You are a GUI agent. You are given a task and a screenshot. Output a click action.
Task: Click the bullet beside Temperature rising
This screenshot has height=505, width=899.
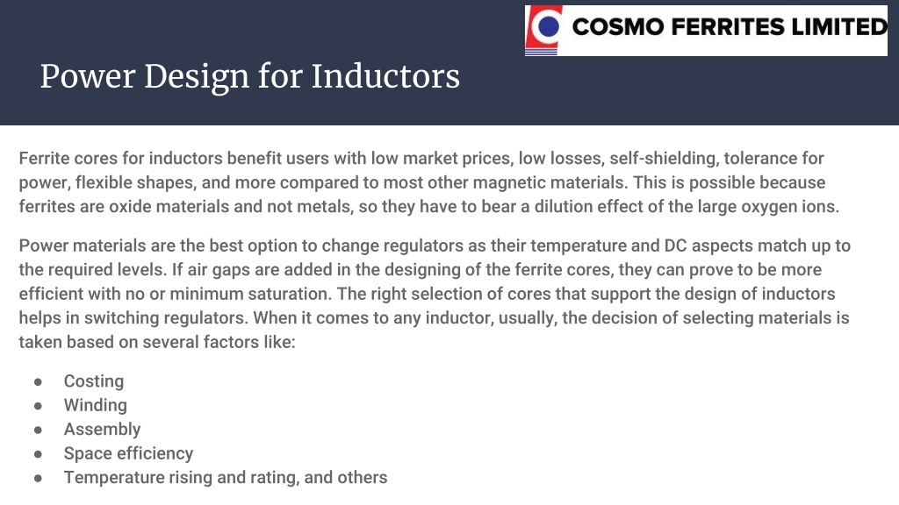click(x=38, y=478)
